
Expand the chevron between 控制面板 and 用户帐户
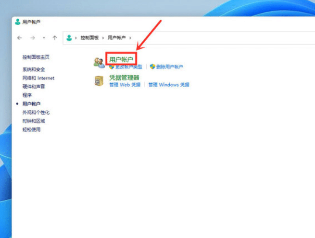click(x=103, y=38)
